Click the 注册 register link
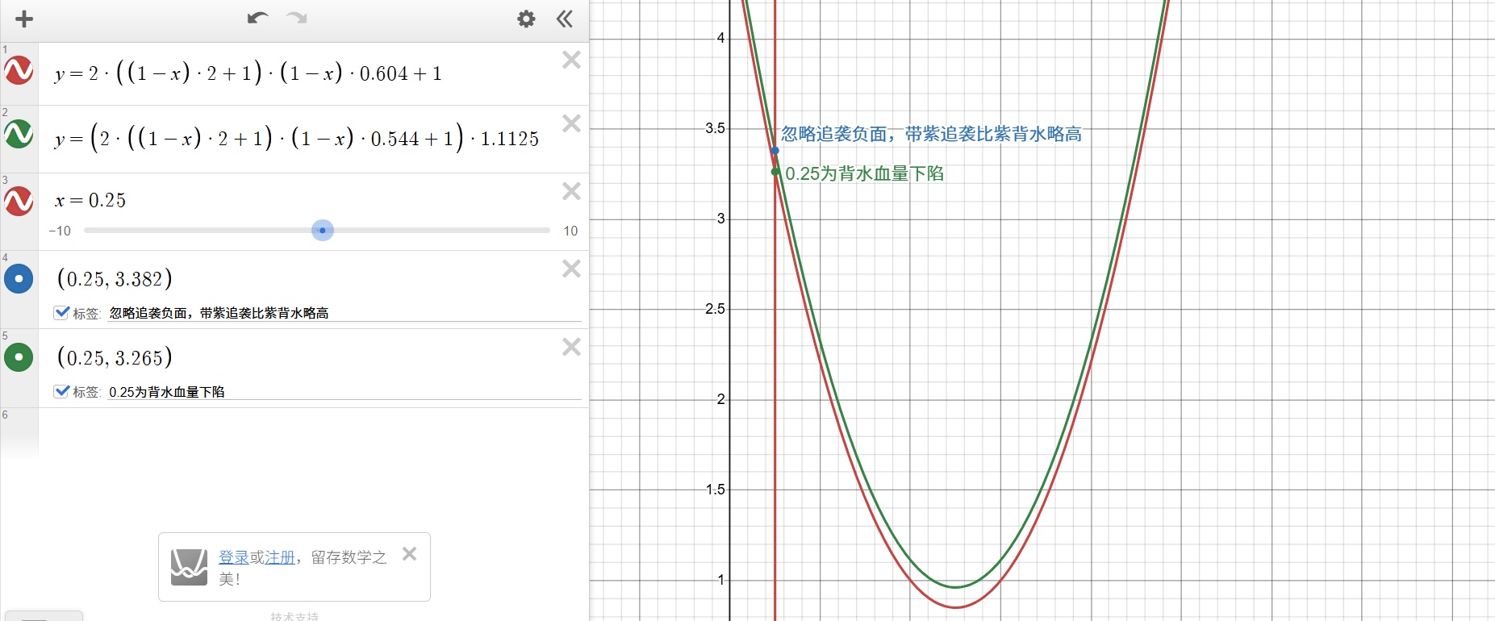The image size is (1495, 621). click(x=280, y=557)
